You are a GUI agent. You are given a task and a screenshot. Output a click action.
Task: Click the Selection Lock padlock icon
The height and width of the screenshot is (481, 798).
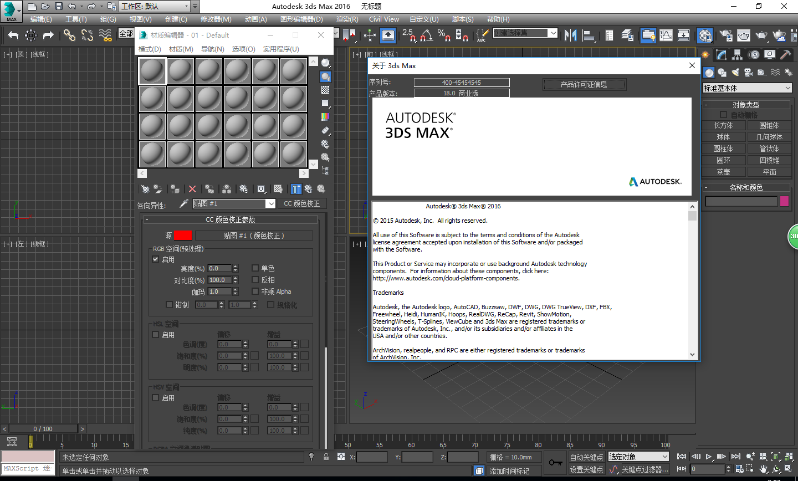point(326,457)
